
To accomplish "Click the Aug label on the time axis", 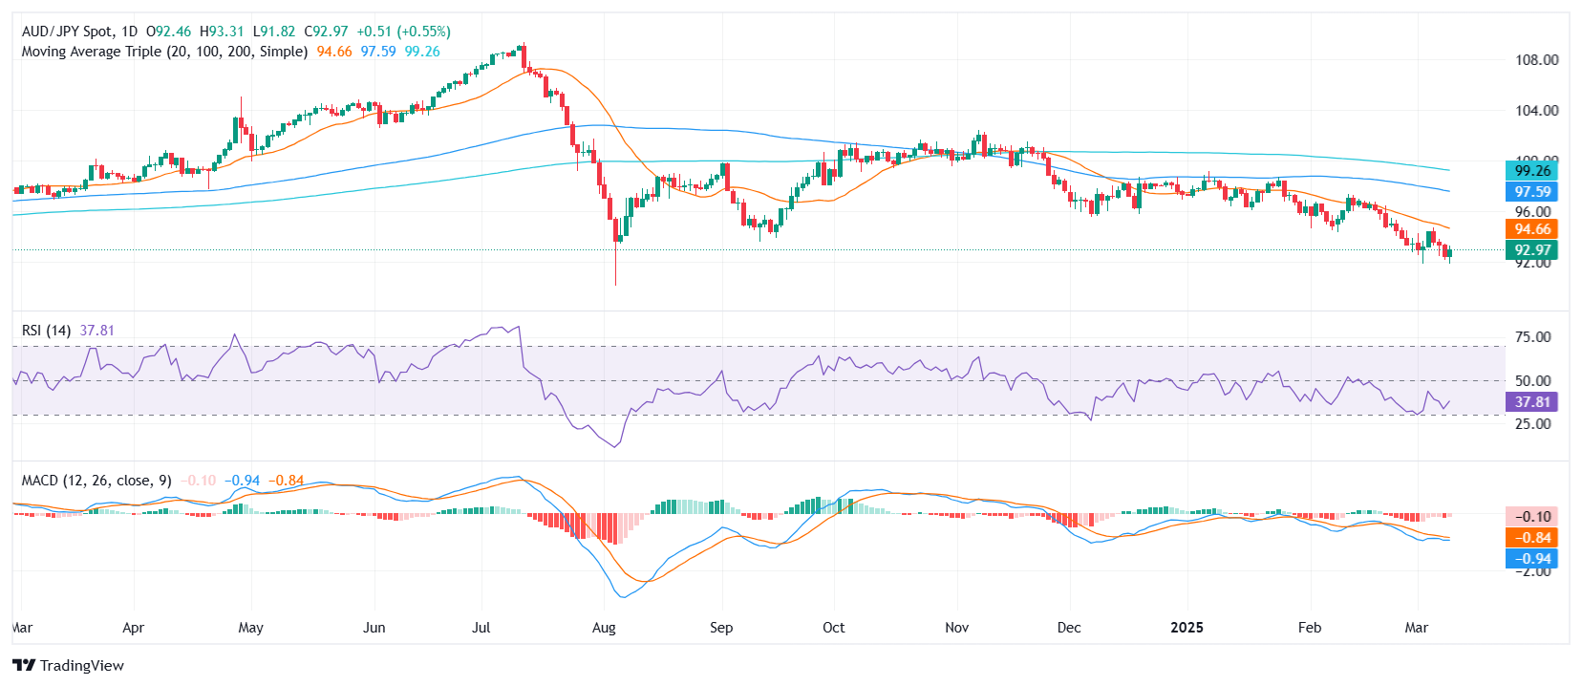I will tap(604, 628).
